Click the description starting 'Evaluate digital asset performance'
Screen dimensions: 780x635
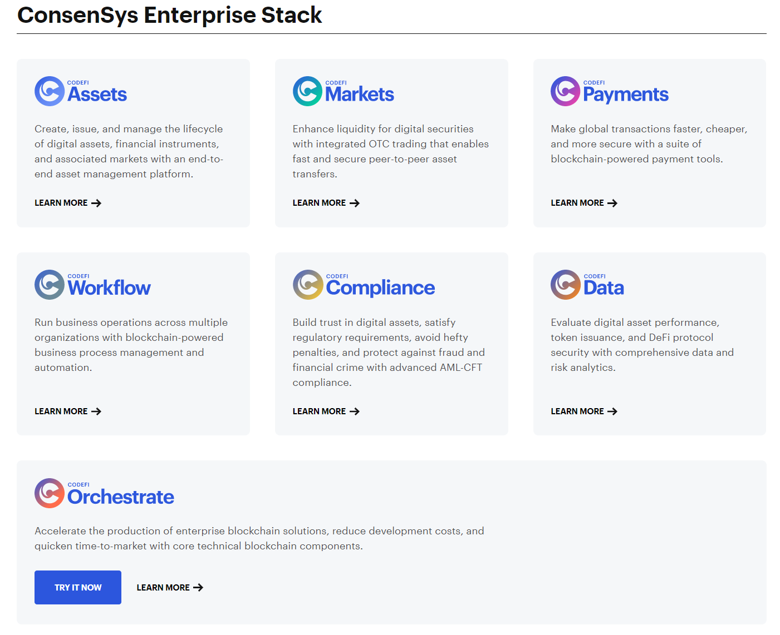(642, 345)
